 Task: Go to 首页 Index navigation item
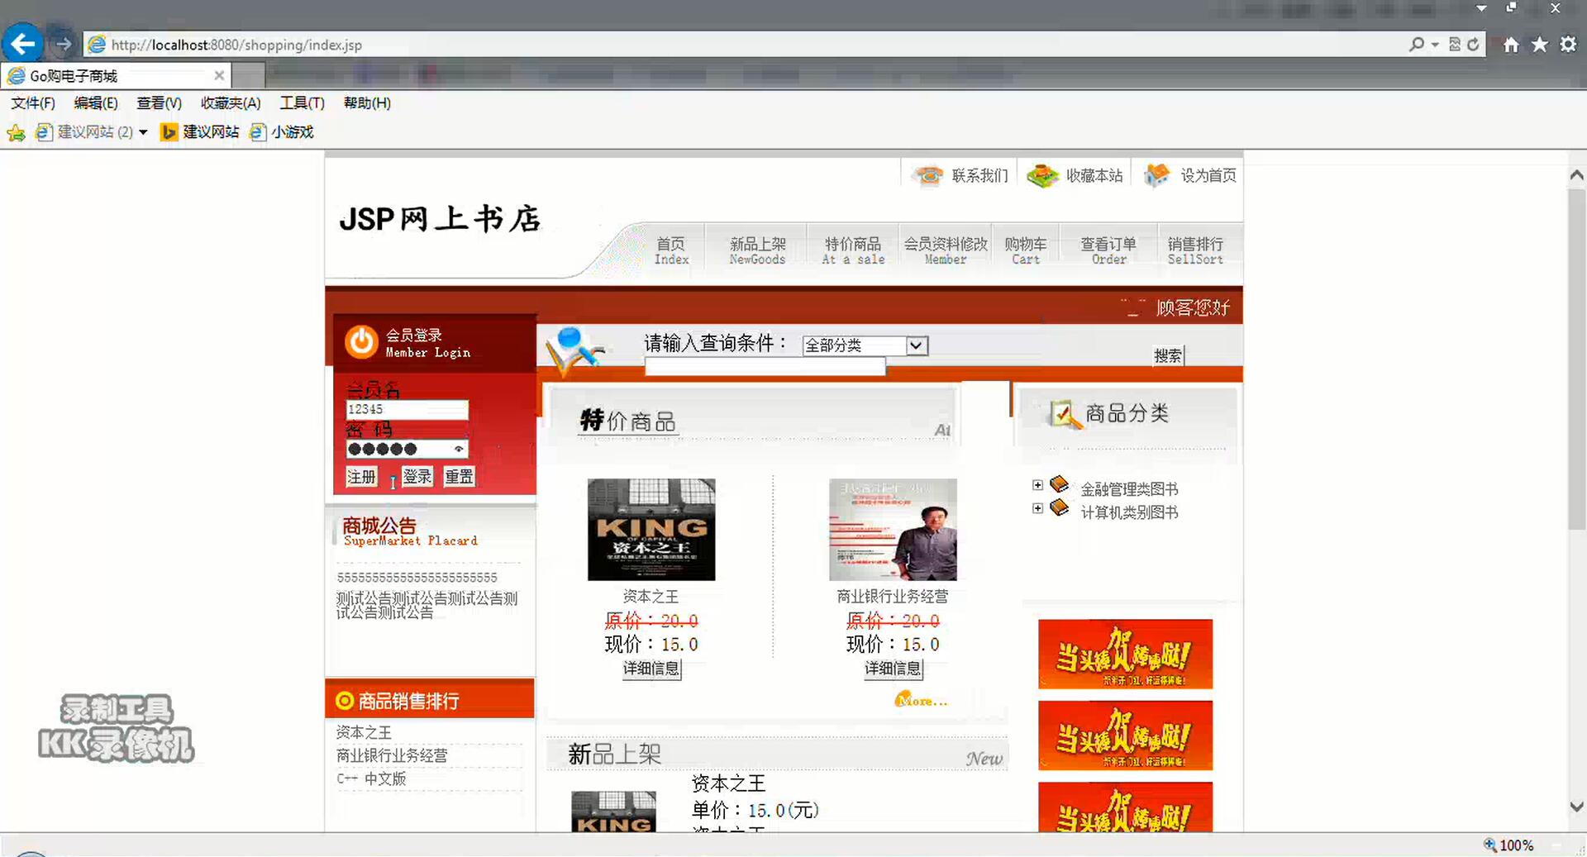click(671, 250)
